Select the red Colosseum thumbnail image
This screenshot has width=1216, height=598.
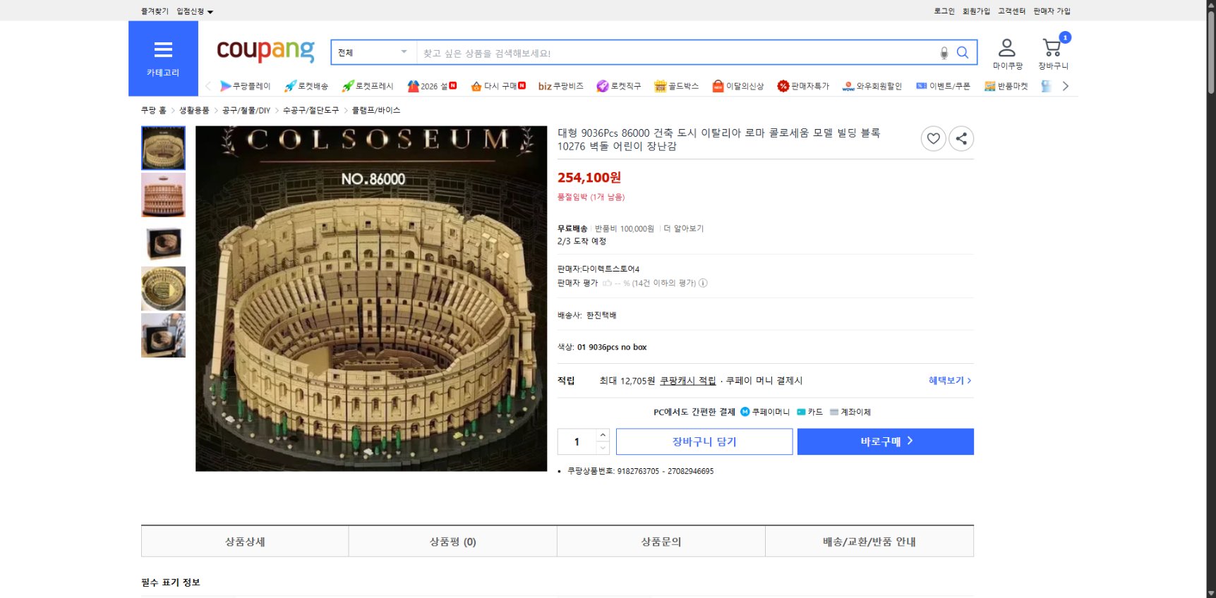[x=163, y=195]
